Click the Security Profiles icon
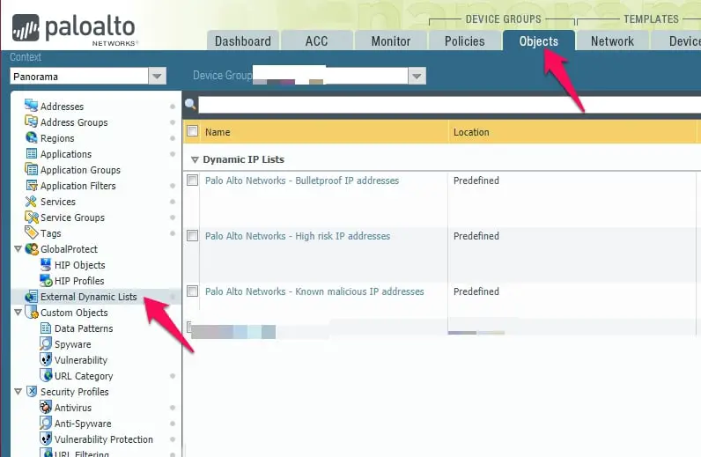701x457 pixels. pos(32,392)
